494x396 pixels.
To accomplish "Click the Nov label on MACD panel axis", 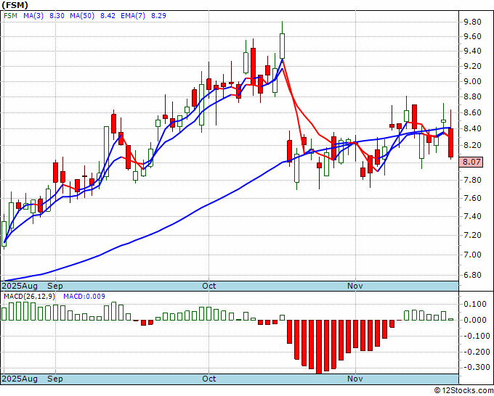I will click(x=355, y=379).
